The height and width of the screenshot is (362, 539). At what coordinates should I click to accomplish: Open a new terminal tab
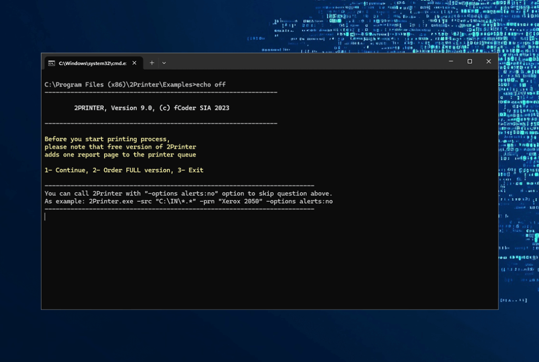pyautogui.click(x=152, y=63)
